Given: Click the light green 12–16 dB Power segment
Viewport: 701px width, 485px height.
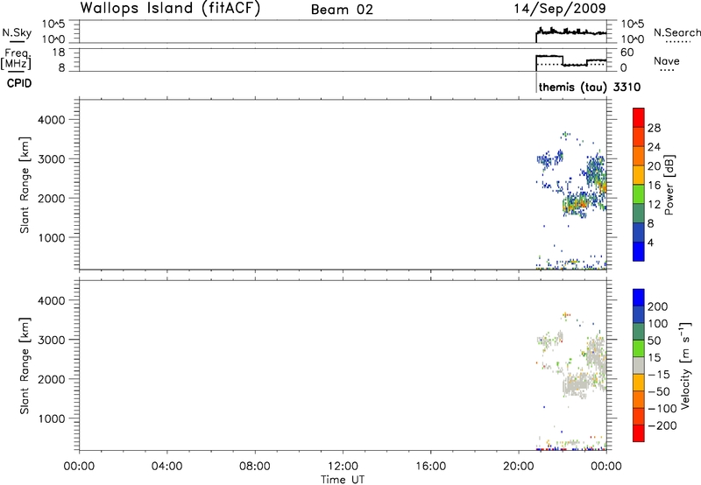Looking at the screenshot, I should coord(639,193).
